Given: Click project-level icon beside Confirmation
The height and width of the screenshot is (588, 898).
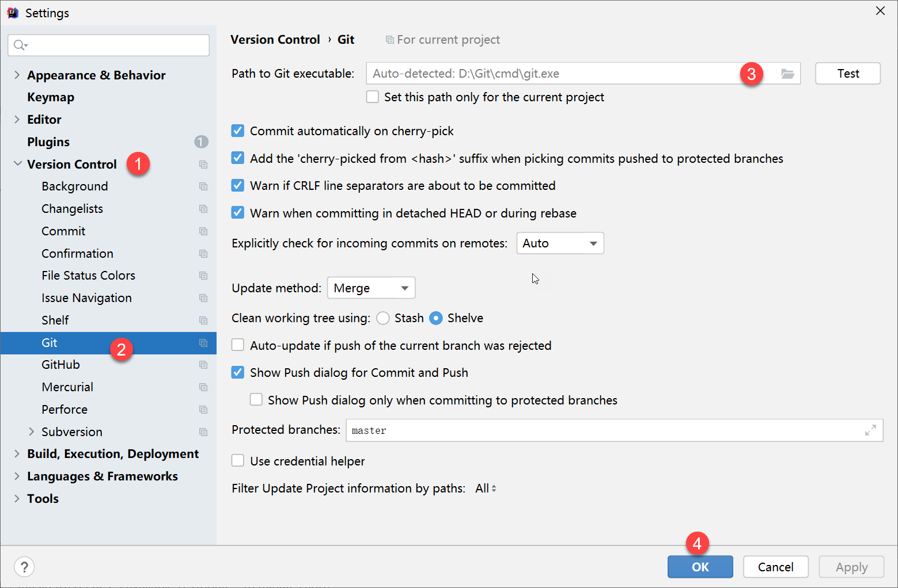Looking at the screenshot, I should tap(203, 254).
